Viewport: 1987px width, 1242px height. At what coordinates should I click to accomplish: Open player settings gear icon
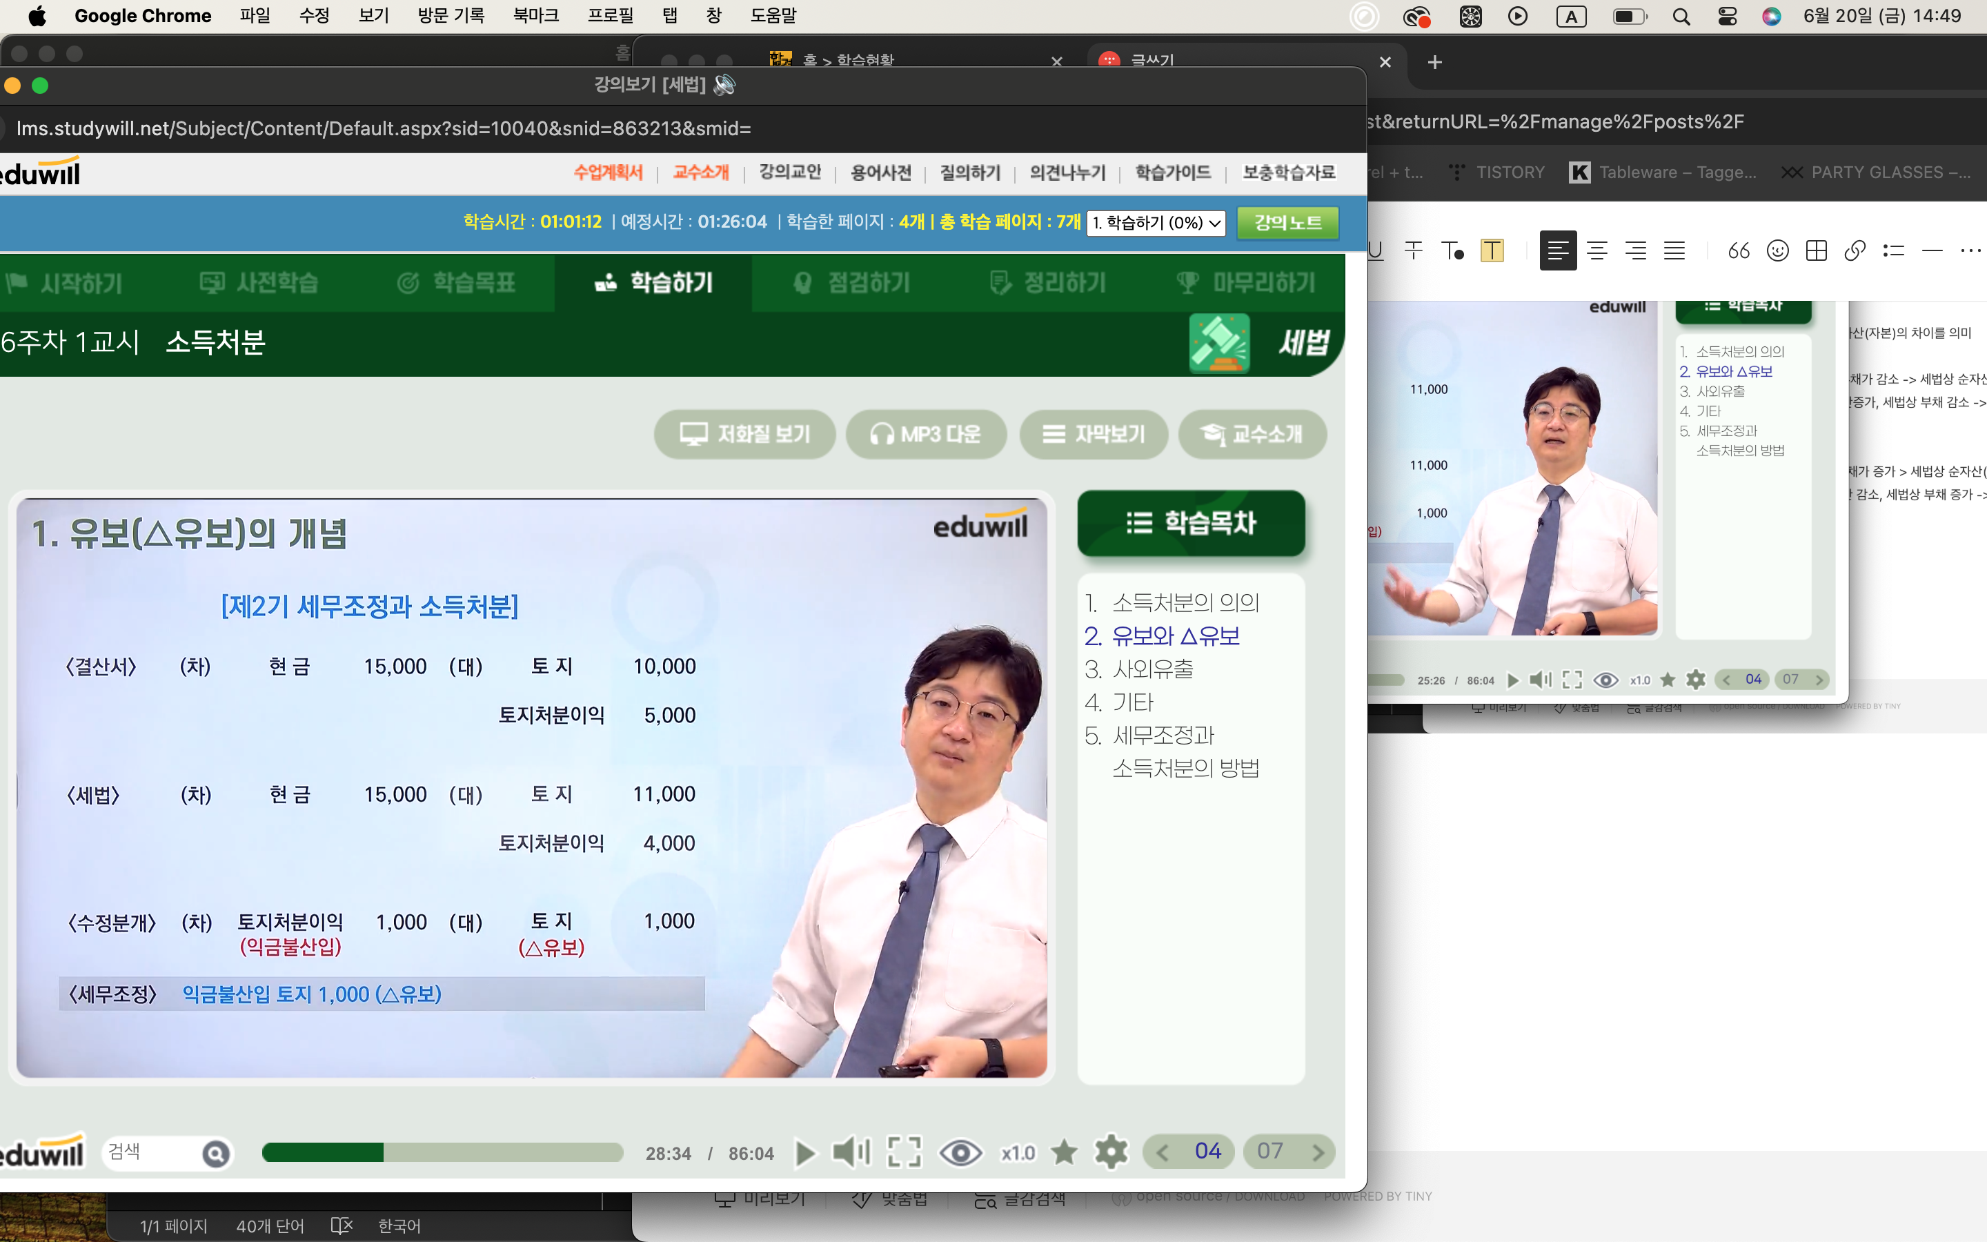1111,1152
